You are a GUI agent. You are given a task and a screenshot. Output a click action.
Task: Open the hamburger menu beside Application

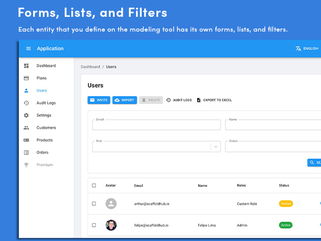(29, 48)
